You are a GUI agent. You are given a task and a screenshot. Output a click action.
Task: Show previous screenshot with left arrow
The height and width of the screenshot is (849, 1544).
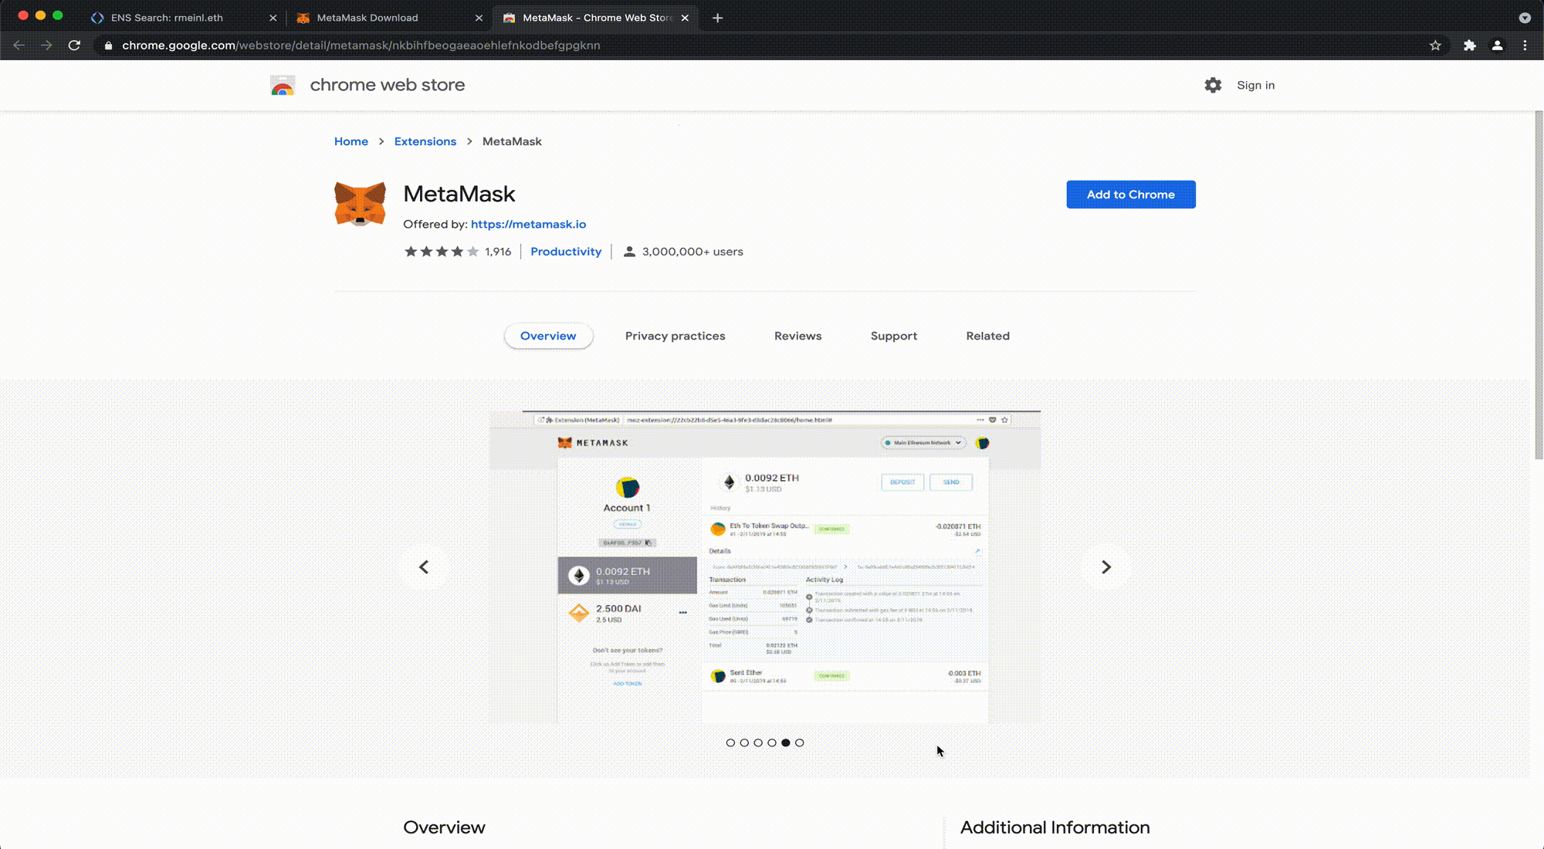[424, 567]
